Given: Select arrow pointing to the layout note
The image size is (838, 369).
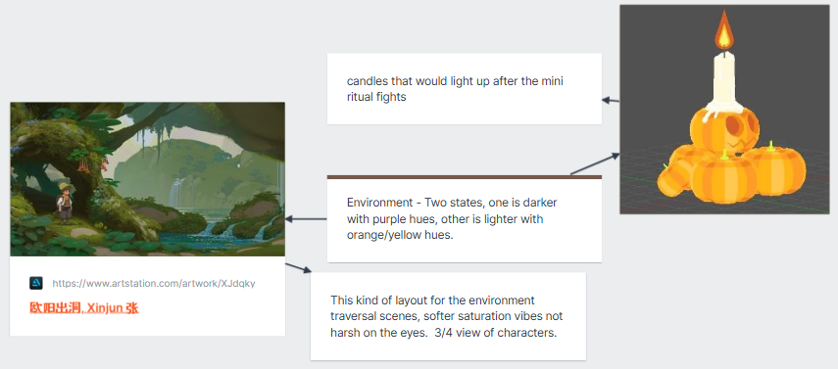Looking at the screenshot, I should tap(298, 268).
